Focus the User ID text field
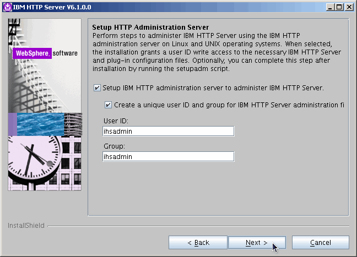The height and width of the screenshot is (257, 357). point(168,131)
